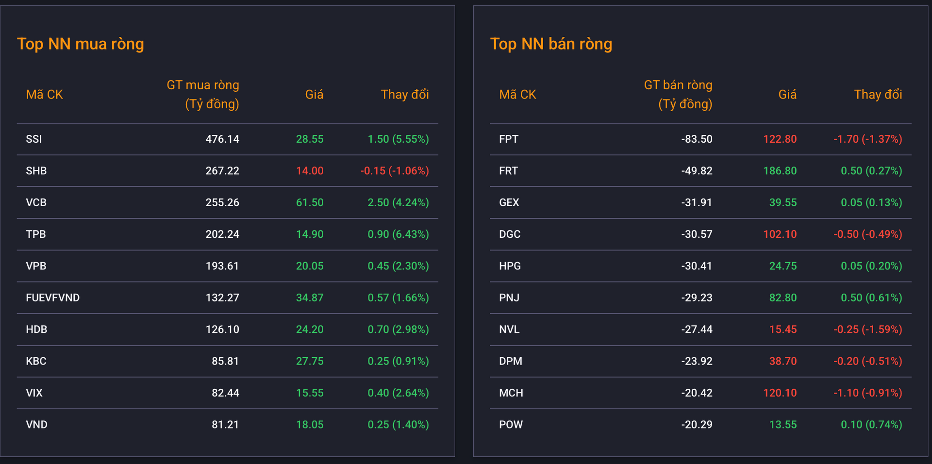This screenshot has width=932, height=464.
Task: Click the NVL stock ticker
Action: click(x=509, y=330)
